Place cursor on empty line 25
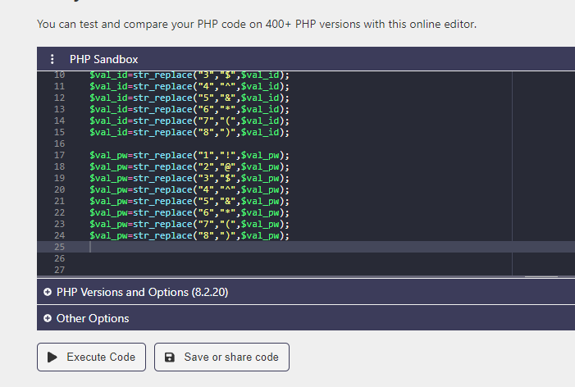Viewport: 575px width, 387px height. 306,247
